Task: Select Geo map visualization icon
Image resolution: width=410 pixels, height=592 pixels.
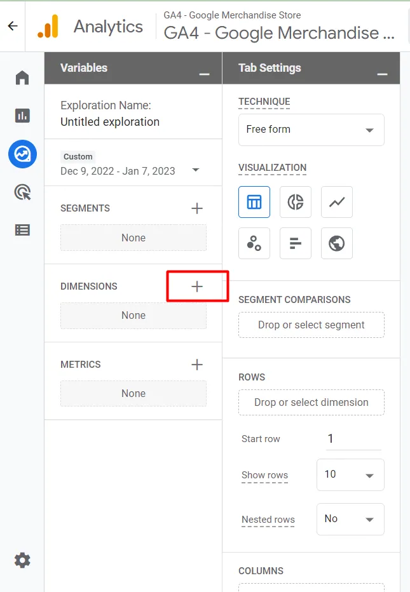Action: (x=337, y=243)
